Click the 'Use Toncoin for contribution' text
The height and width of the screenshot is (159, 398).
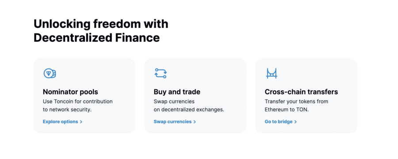78,102
